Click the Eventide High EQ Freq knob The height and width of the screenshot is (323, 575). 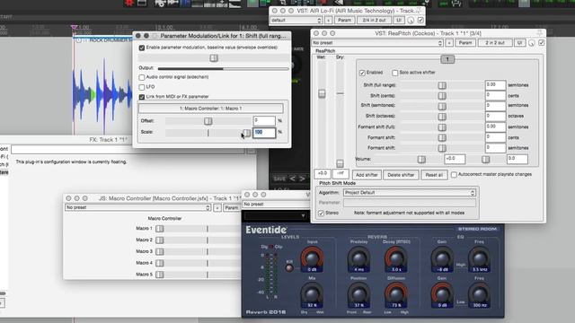pyautogui.click(x=479, y=258)
